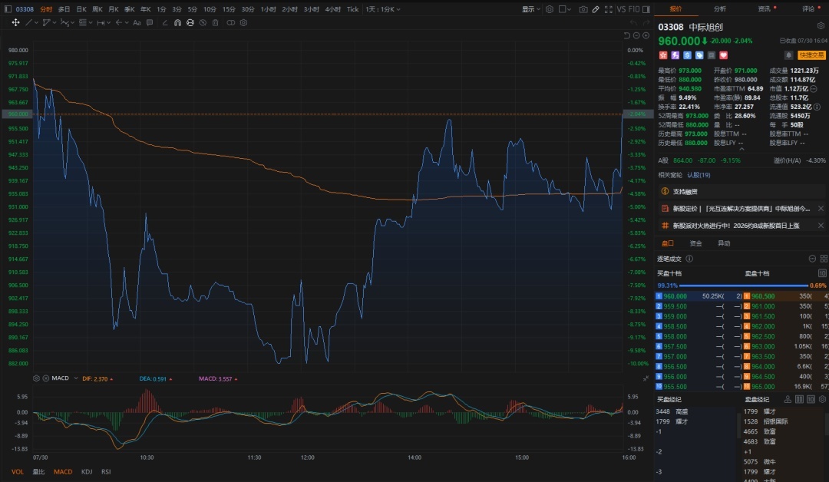Expand the 1天:1分K period dropdown
Image resolution: width=829 pixels, height=482 pixels.
(x=383, y=9)
